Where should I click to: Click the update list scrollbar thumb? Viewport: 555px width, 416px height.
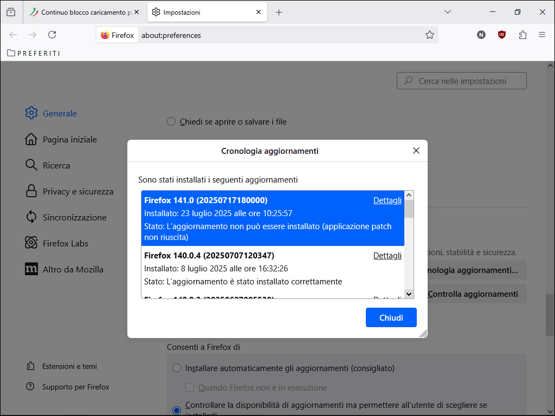409,209
